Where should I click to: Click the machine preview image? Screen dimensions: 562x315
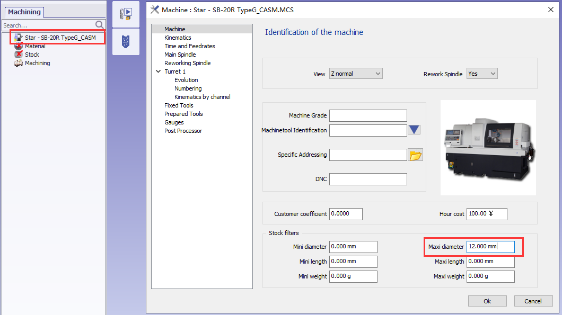coord(488,147)
